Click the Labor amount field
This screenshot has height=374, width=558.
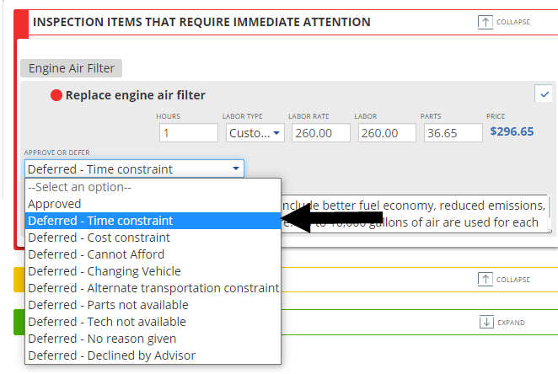click(x=385, y=133)
